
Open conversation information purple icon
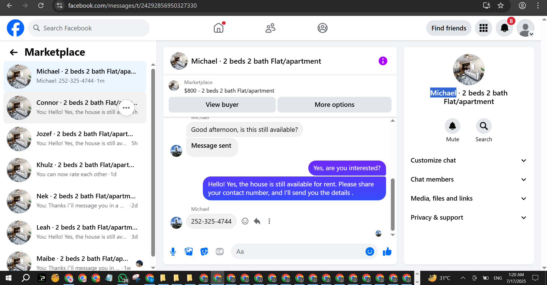pos(383,61)
